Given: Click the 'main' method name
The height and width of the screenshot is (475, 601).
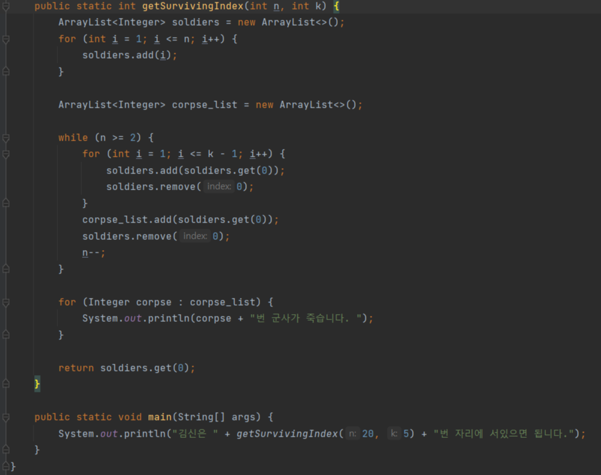Looking at the screenshot, I should [160, 417].
